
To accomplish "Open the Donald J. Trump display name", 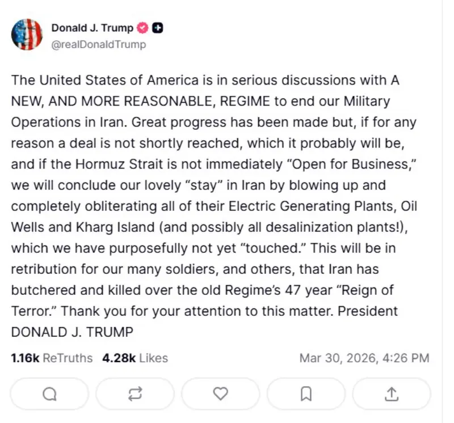I will point(93,28).
